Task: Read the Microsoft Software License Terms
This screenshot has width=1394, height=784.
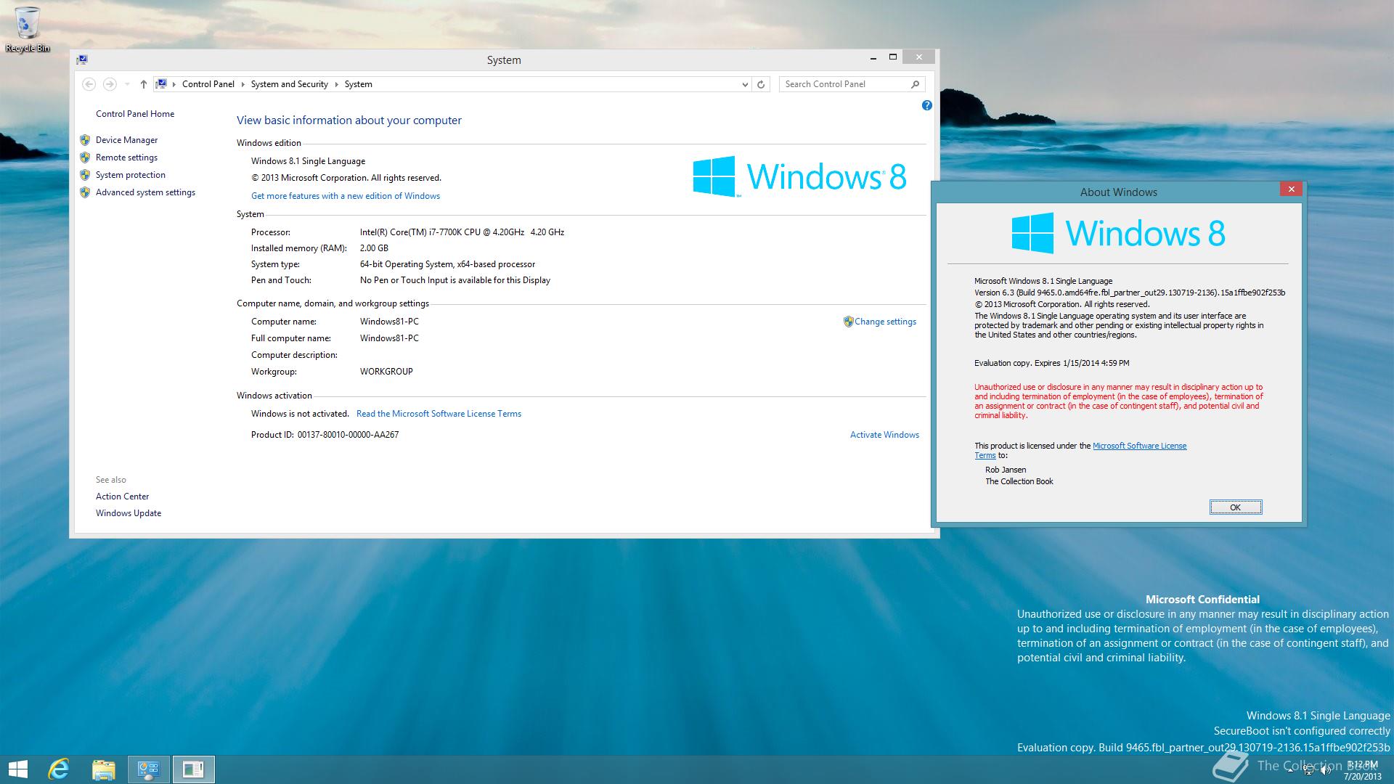Action: (x=439, y=414)
